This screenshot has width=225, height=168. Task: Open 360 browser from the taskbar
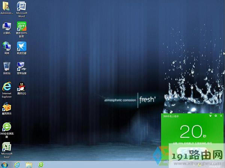click(x=41, y=165)
